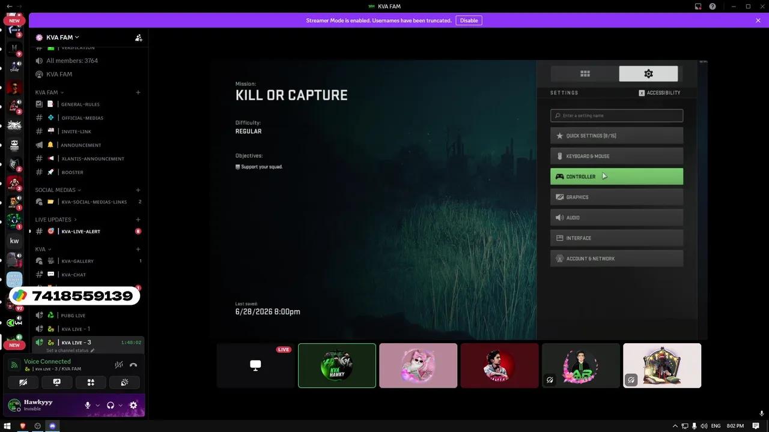Open the input device dropdown beside microphone
This screenshot has width=769, height=432.
pyautogui.click(x=98, y=406)
